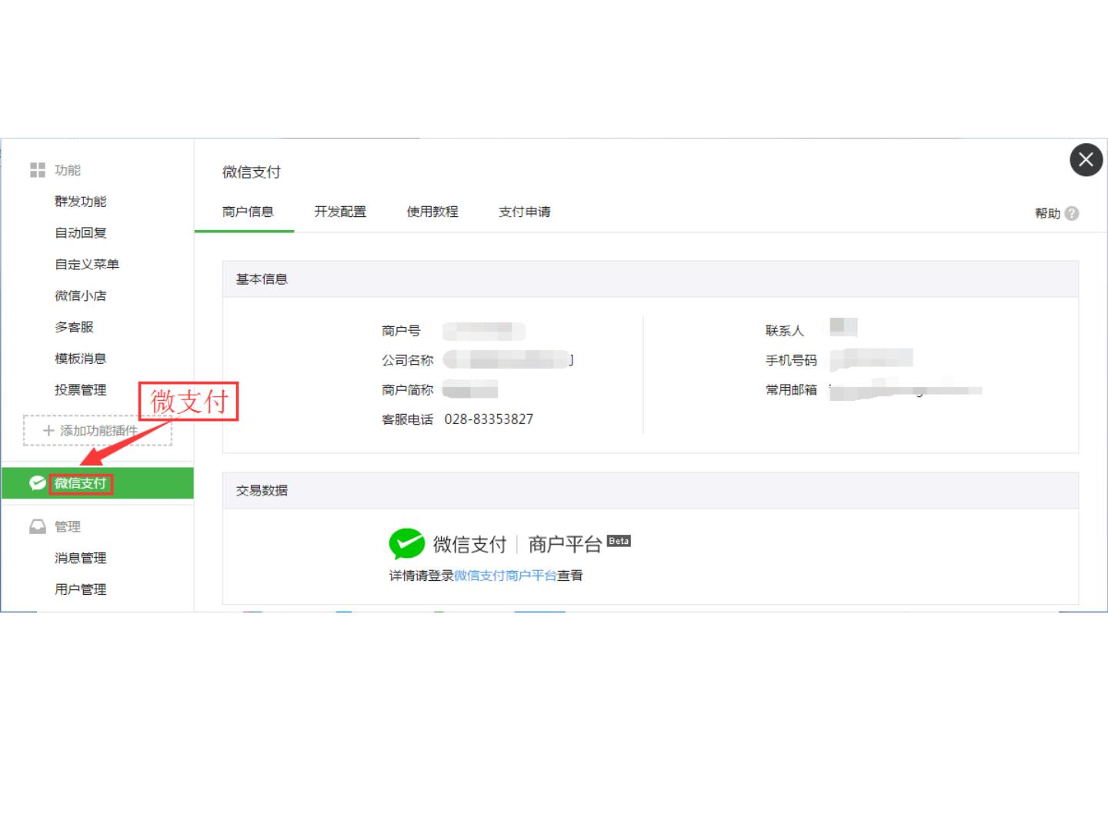
Task: Click the 功能 grid icon in sidebar
Action: point(38,170)
